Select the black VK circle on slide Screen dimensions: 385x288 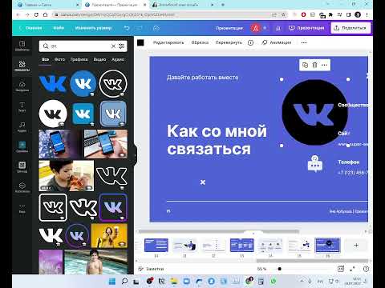coord(314,112)
